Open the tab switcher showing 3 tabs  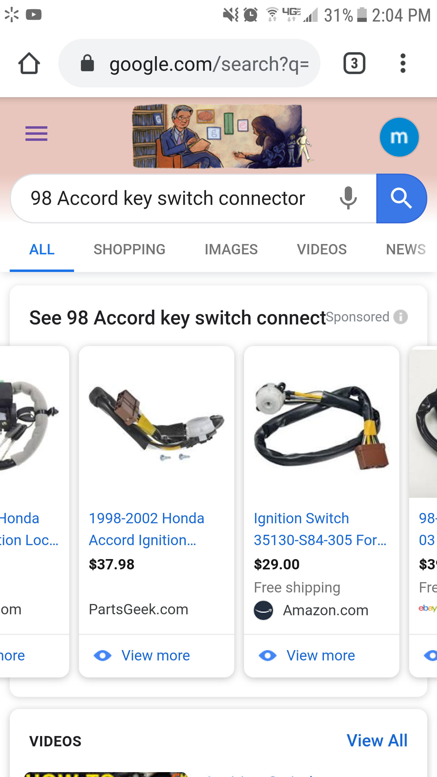[354, 63]
